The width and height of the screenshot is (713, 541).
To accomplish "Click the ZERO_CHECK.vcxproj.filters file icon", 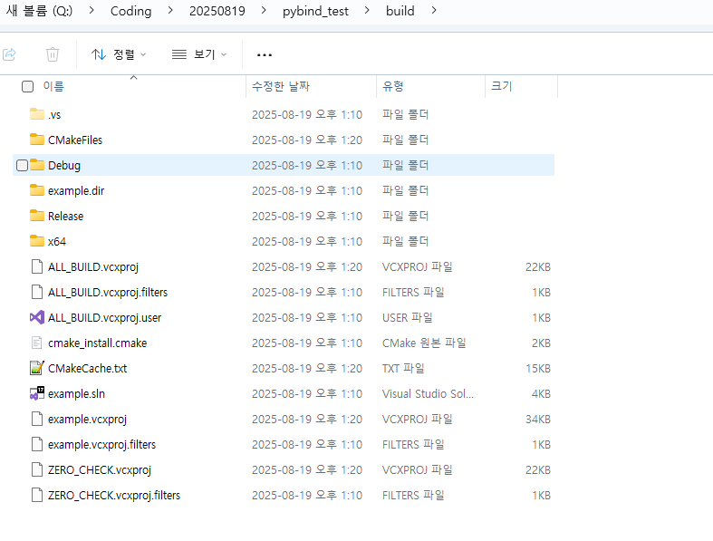I will (37, 495).
